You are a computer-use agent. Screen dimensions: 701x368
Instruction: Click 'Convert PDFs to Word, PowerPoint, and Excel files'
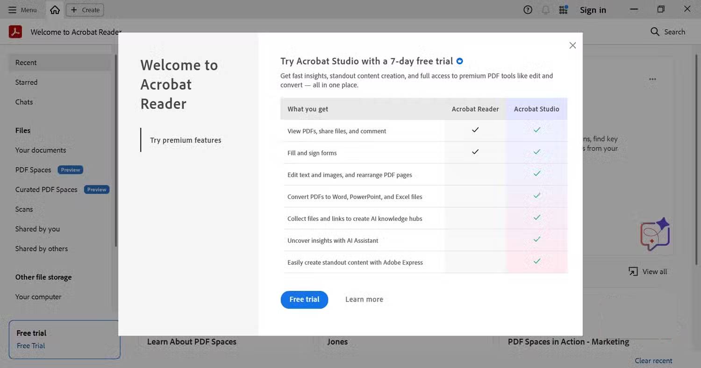tap(355, 197)
